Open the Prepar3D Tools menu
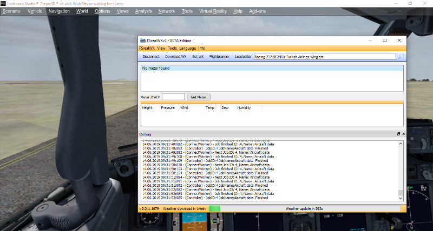The image size is (433, 231). click(187, 11)
